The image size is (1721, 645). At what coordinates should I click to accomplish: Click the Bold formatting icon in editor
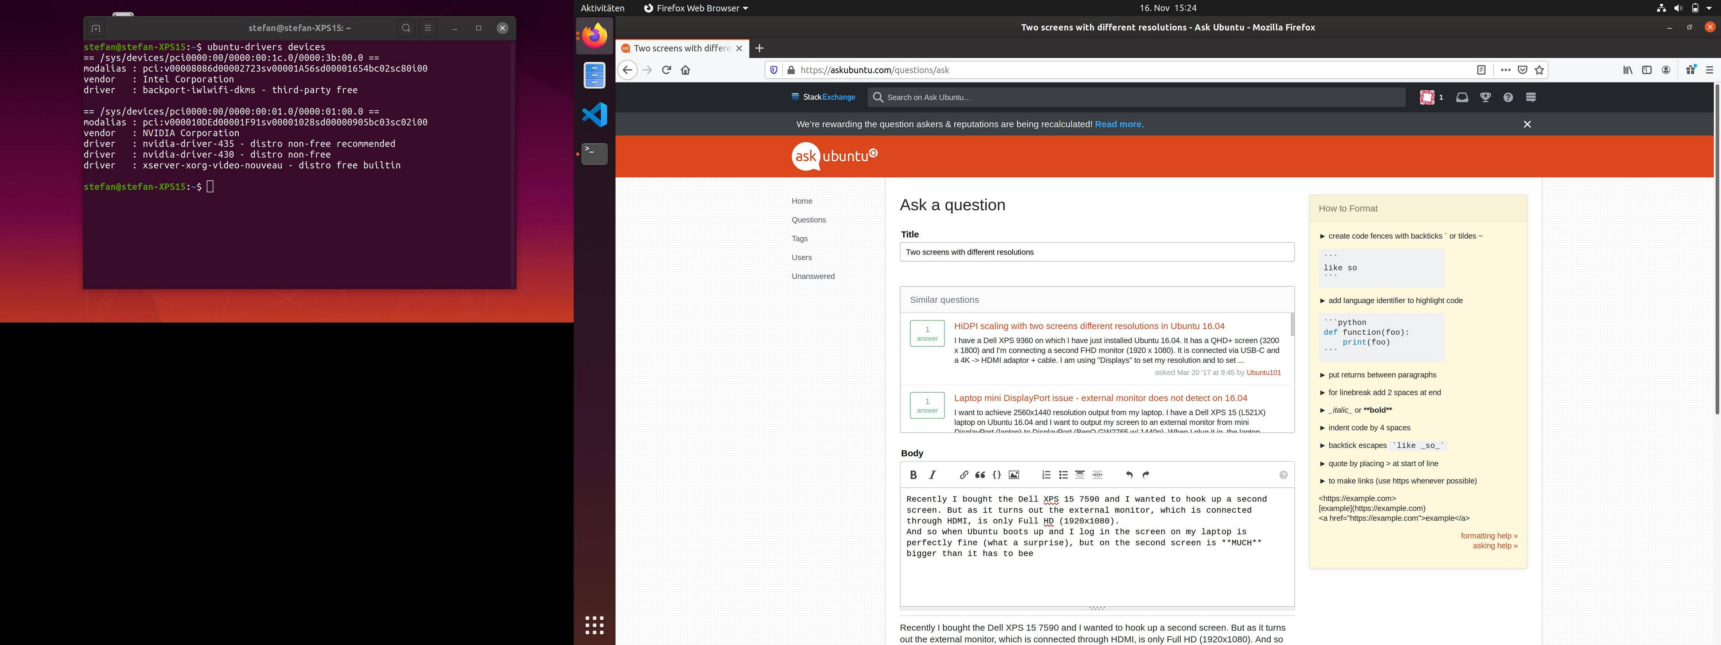[x=913, y=475]
